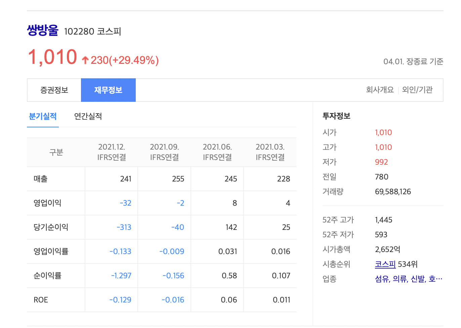Click the 고가 value 1,010
This screenshot has height=328, width=461.
(383, 147)
